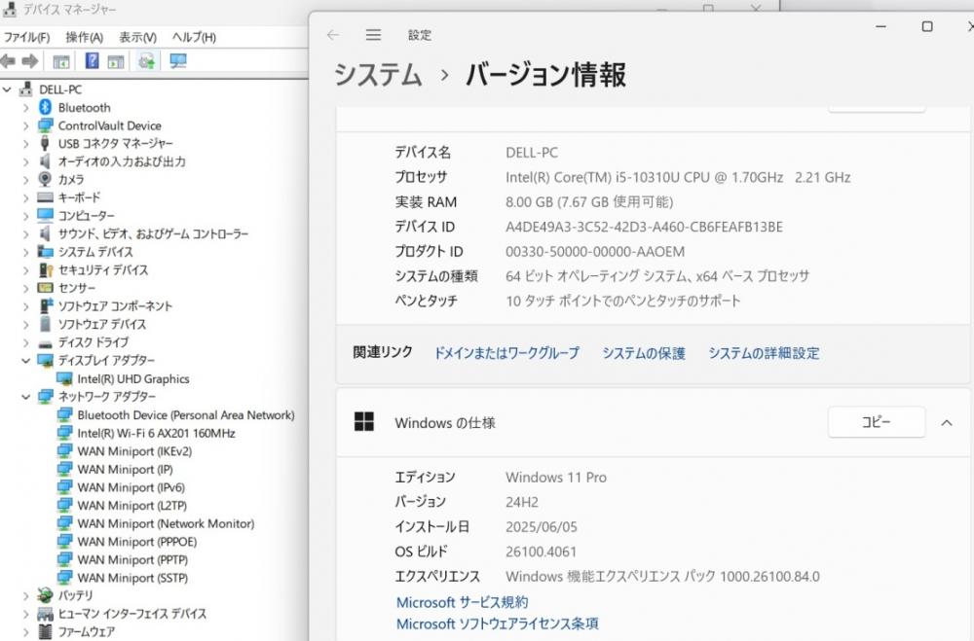Select WAN Miniport (SSTP) entry
The image size is (974, 641).
point(132,578)
